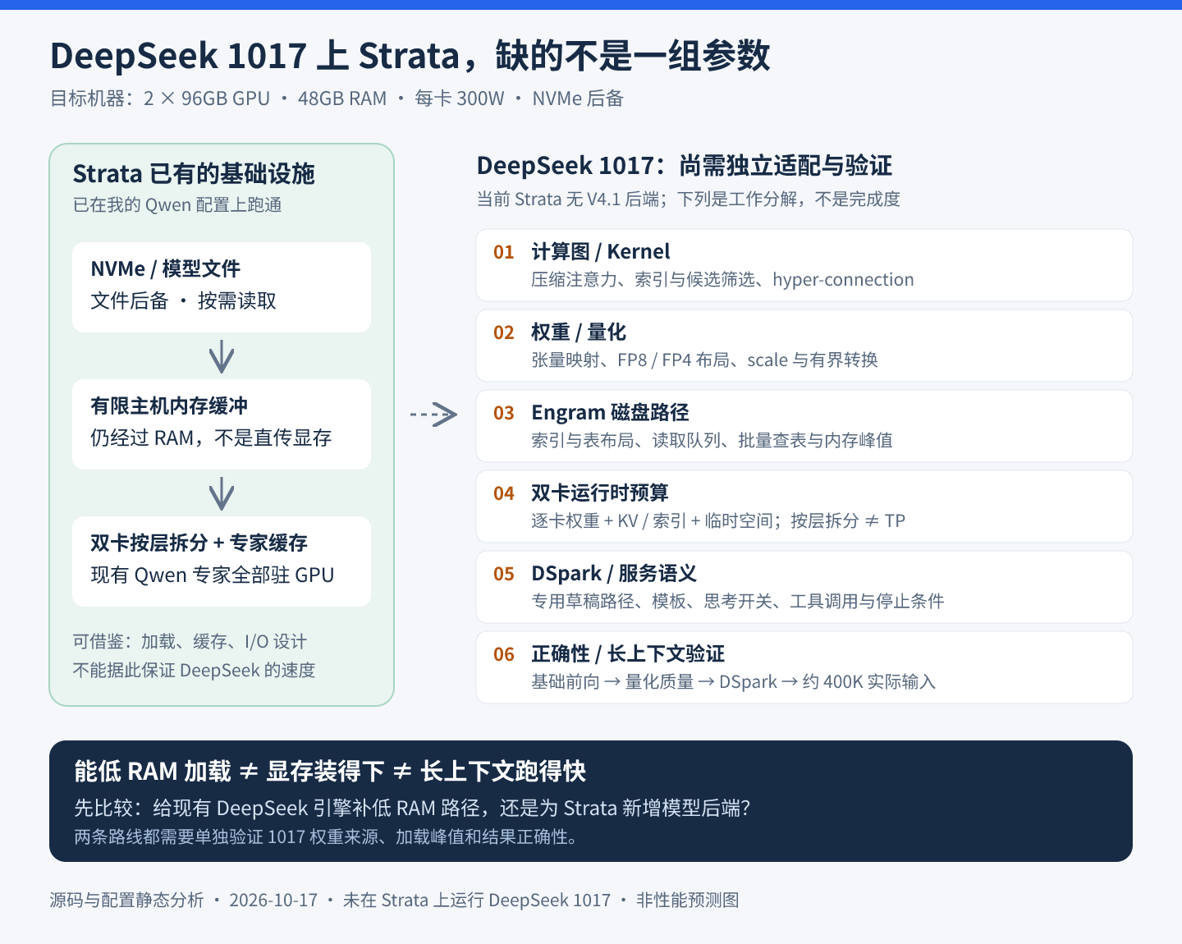Click the main title about DeepSeek 1017 上 Strata

point(410,56)
